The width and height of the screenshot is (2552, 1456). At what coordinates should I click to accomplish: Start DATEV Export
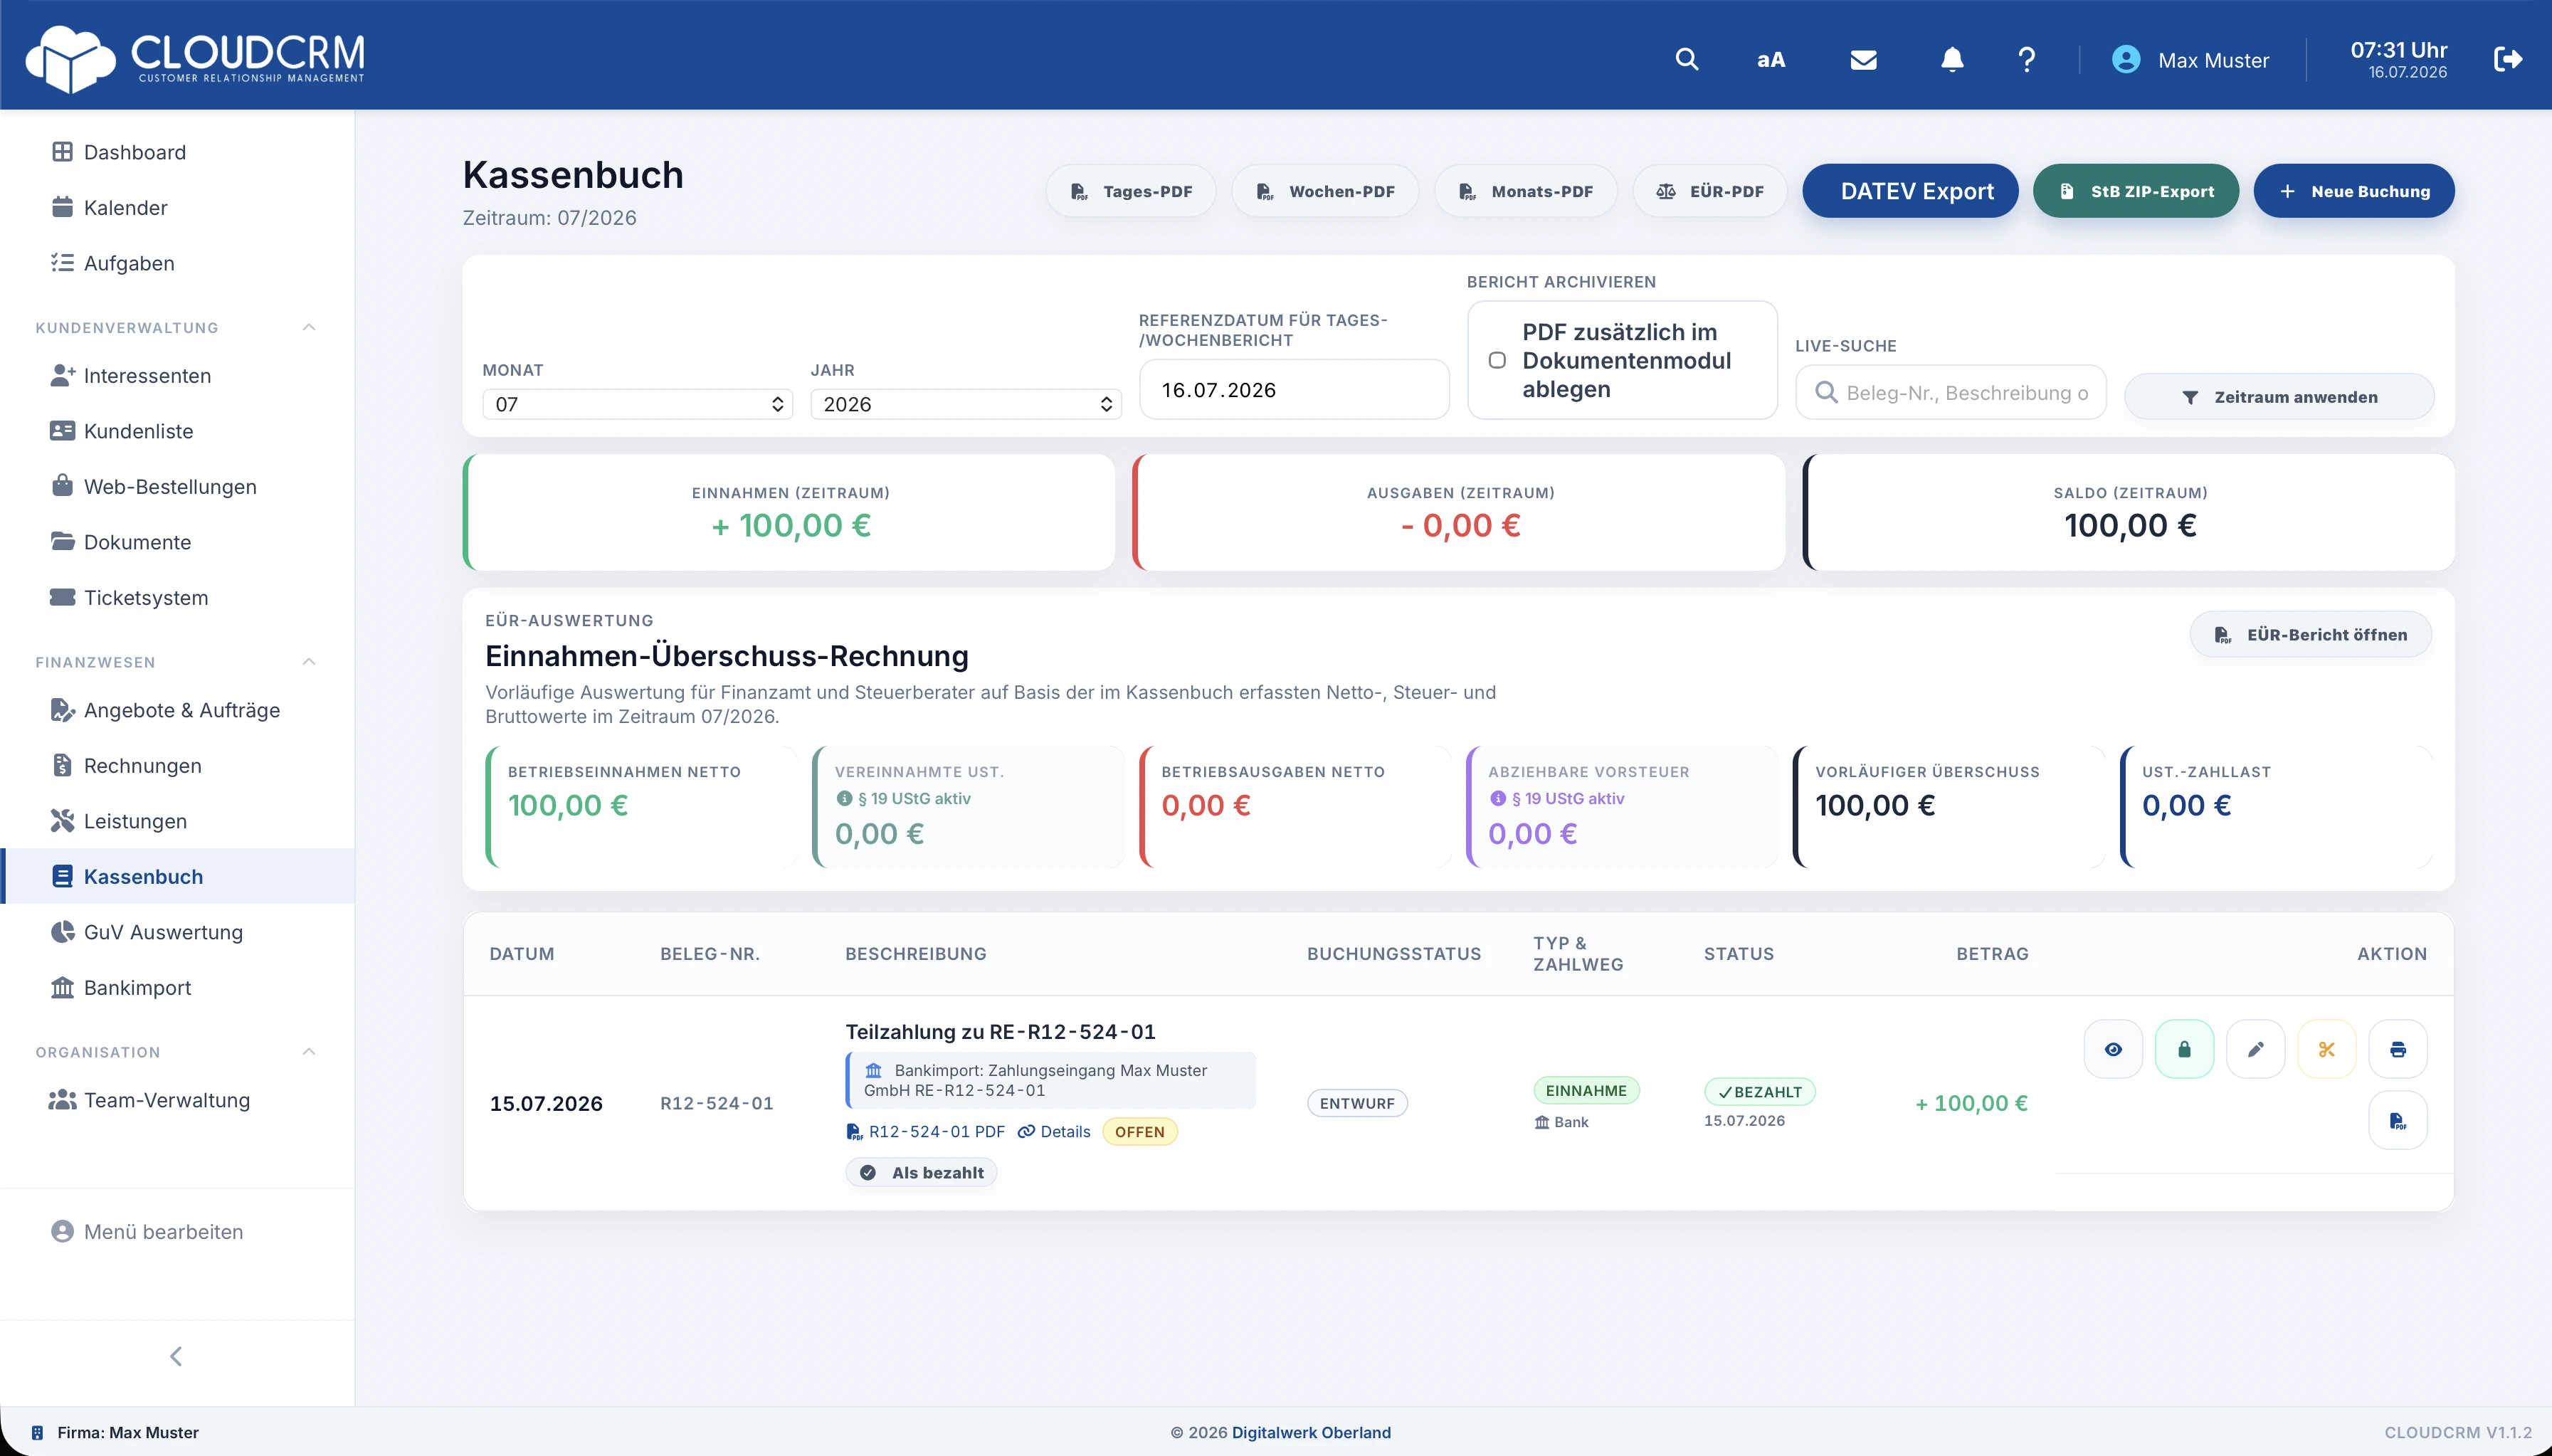click(x=1910, y=191)
